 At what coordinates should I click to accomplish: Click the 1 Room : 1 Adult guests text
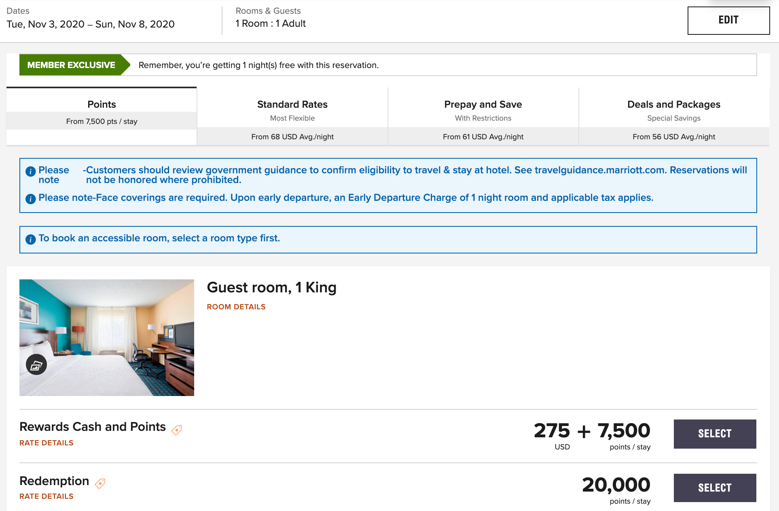tap(271, 23)
